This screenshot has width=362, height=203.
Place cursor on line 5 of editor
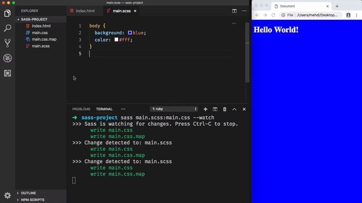160,54
